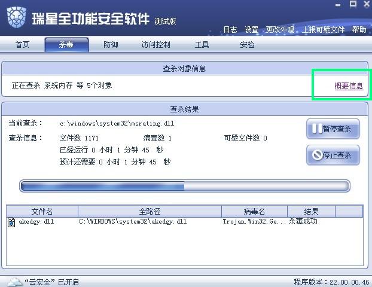Image resolution: width=372 pixels, height=287 pixels.
Task: Click the 预计还需要 remaining time text
Action: pyautogui.click(x=115, y=162)
